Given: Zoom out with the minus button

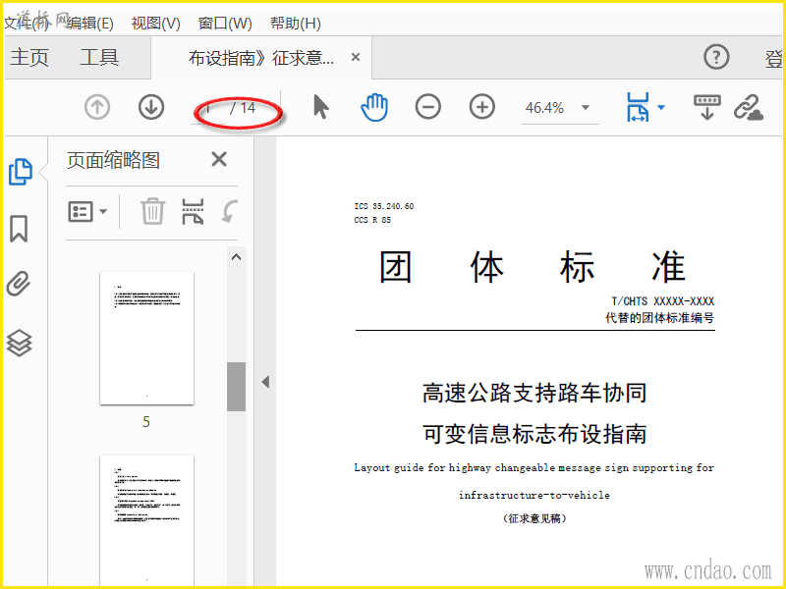Looking at the screenshot, I should coord(428,107).
